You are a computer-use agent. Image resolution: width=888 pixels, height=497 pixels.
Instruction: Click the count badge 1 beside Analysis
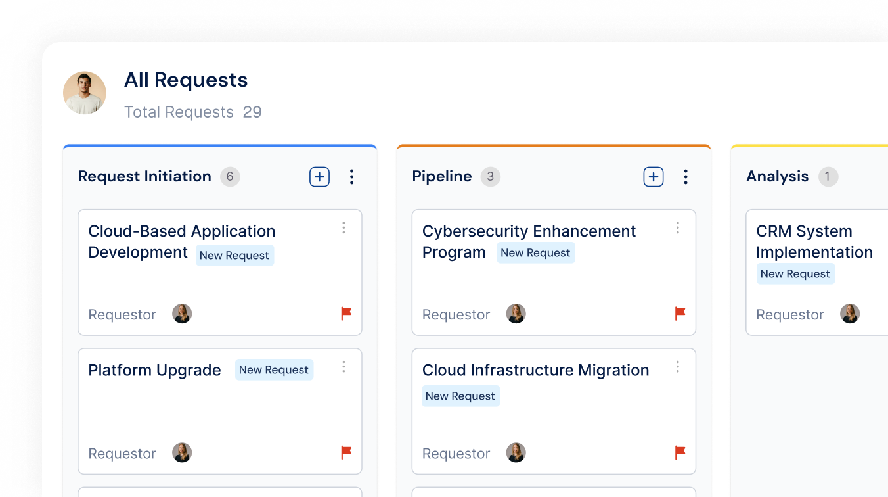pos(828,177)
